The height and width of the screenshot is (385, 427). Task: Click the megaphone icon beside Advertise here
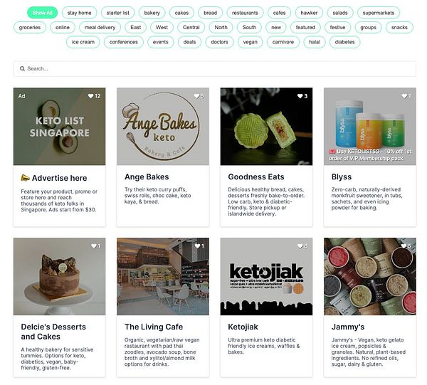click(25, 178)
